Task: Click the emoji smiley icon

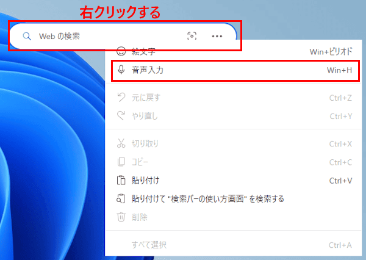Action: point(121,51)
